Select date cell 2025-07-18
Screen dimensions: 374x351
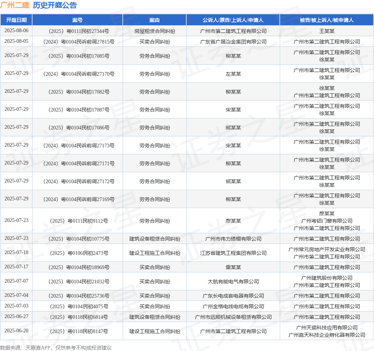point(16,252)
